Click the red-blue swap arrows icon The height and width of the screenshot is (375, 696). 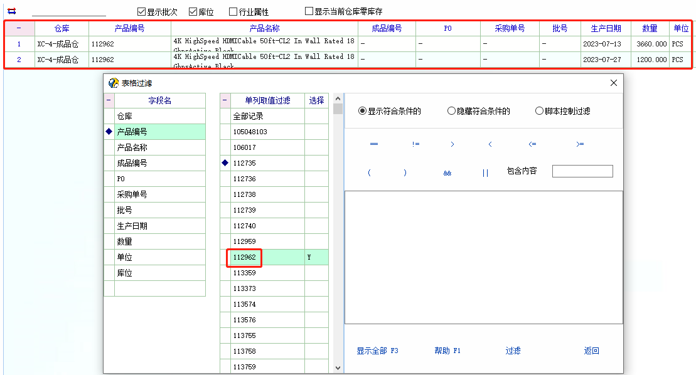click(11, 11)
